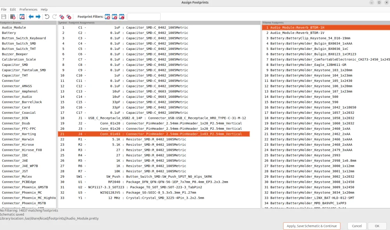This screenshot has width=390, height=230.
Task: Toggle filter footprints by pin count
Action: [x=115, y=17]
